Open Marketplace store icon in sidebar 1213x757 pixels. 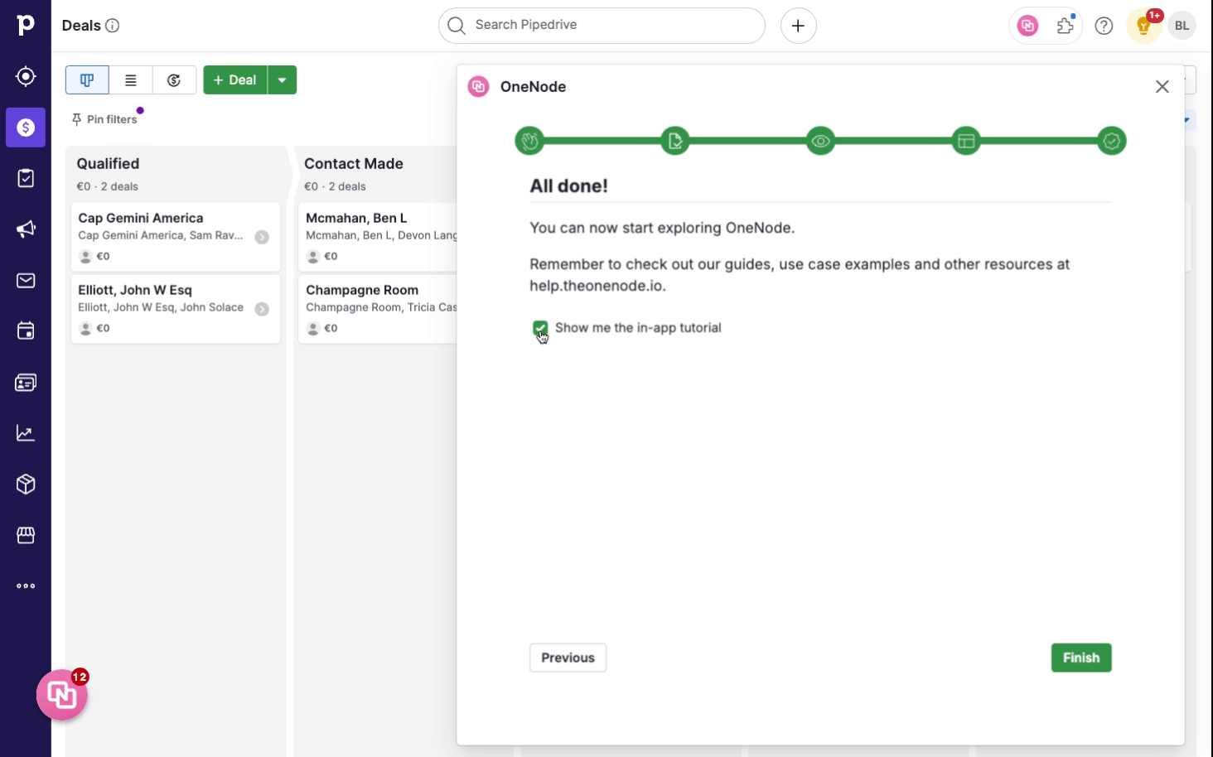(x=26, y=536)
